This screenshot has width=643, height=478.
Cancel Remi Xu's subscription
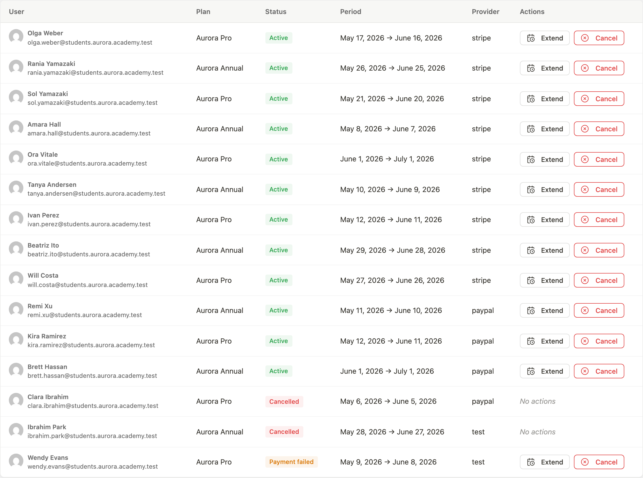pyautogui.click(x=599, y=310)
